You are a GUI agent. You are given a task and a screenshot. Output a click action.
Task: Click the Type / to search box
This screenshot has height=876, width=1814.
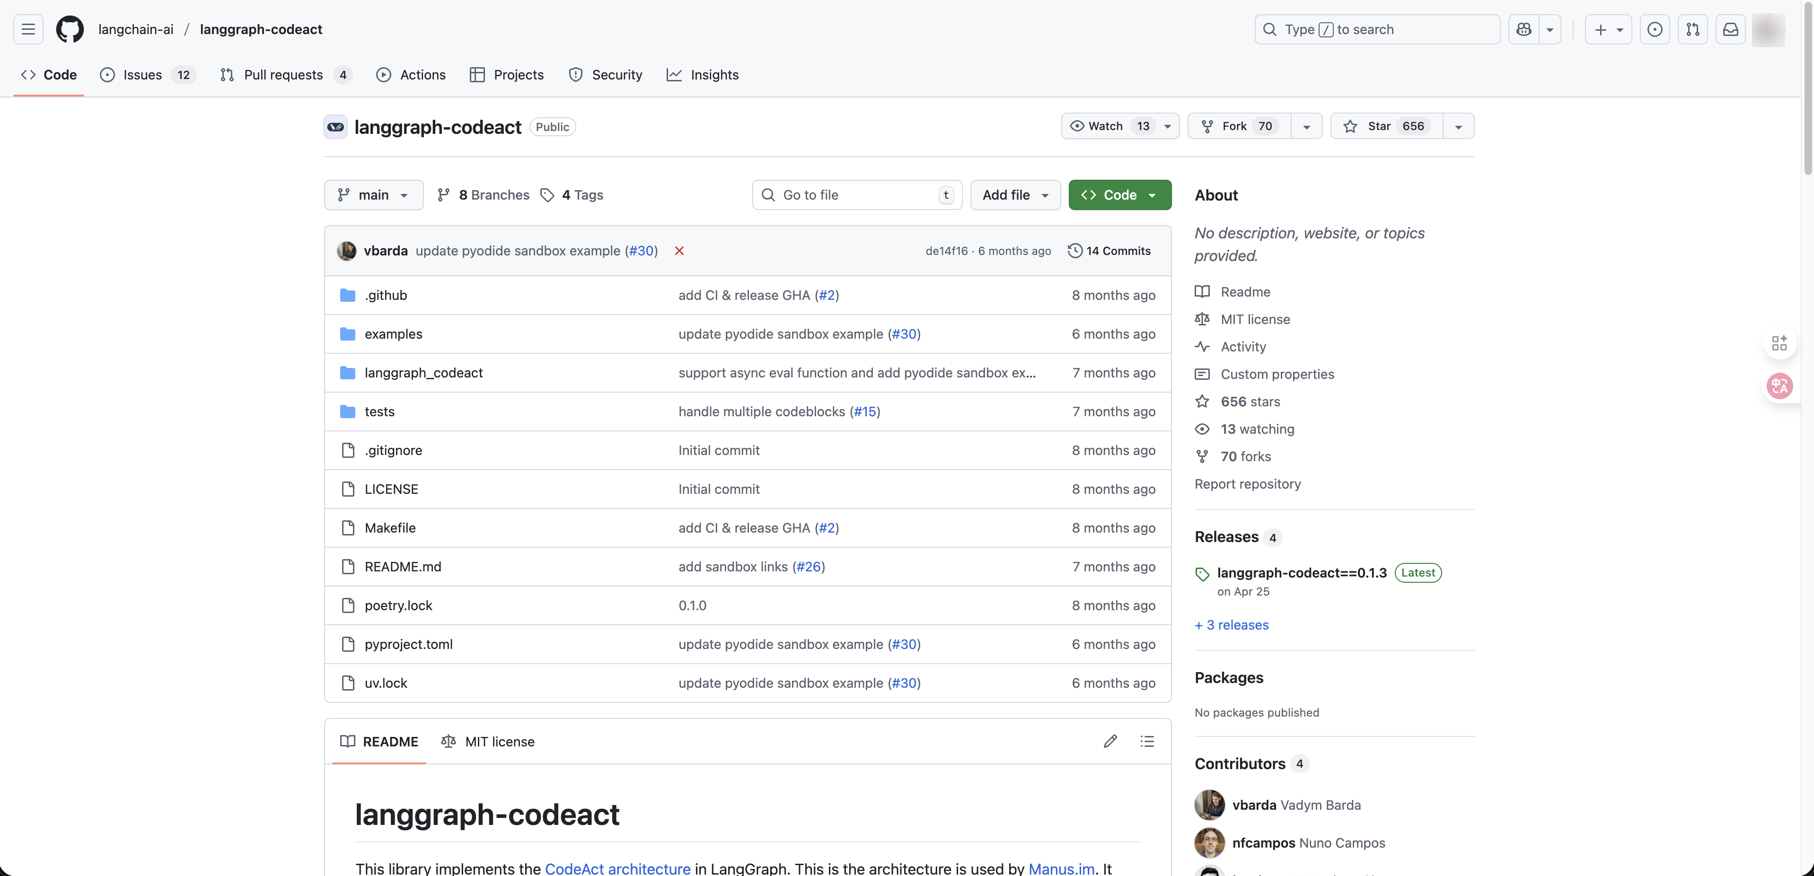(x=1377, y=29)
